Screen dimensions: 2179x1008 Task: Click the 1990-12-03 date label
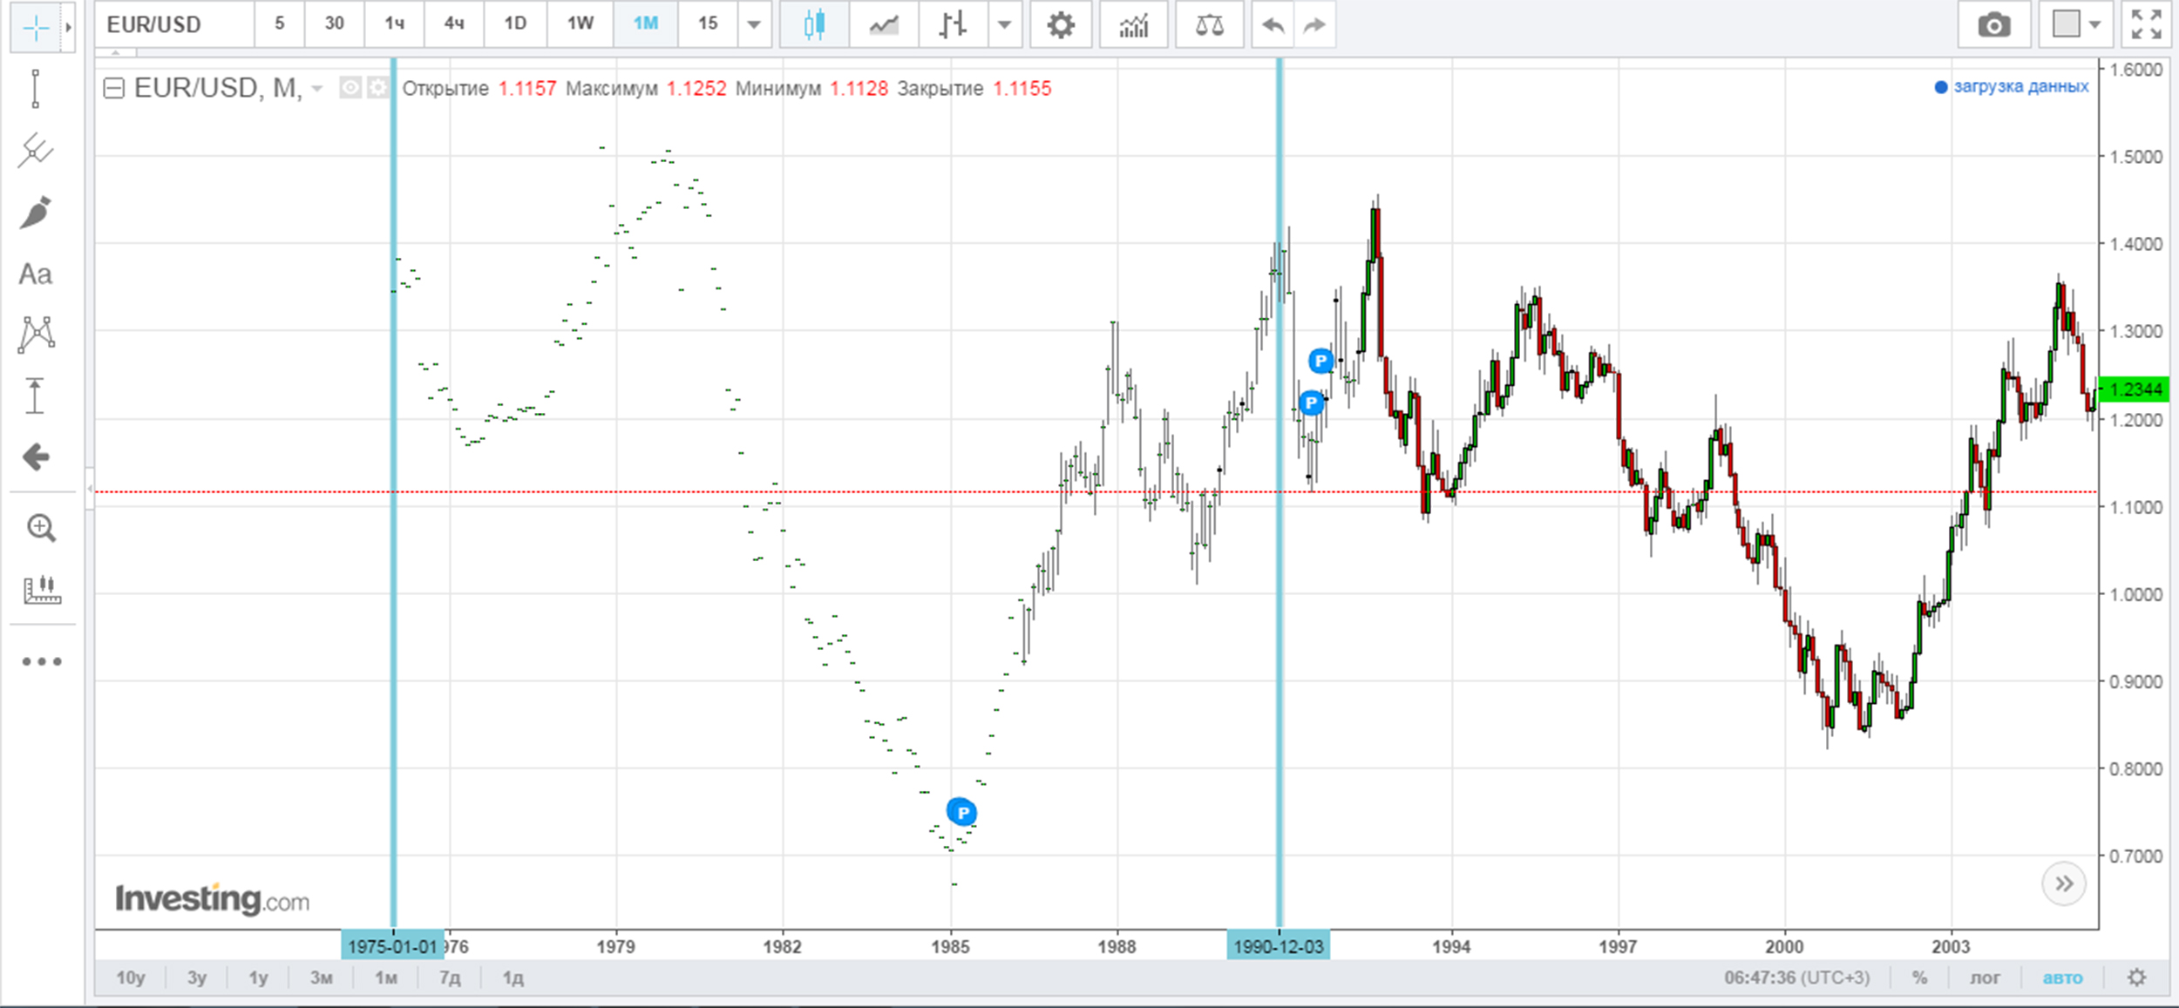[1279, 946]
